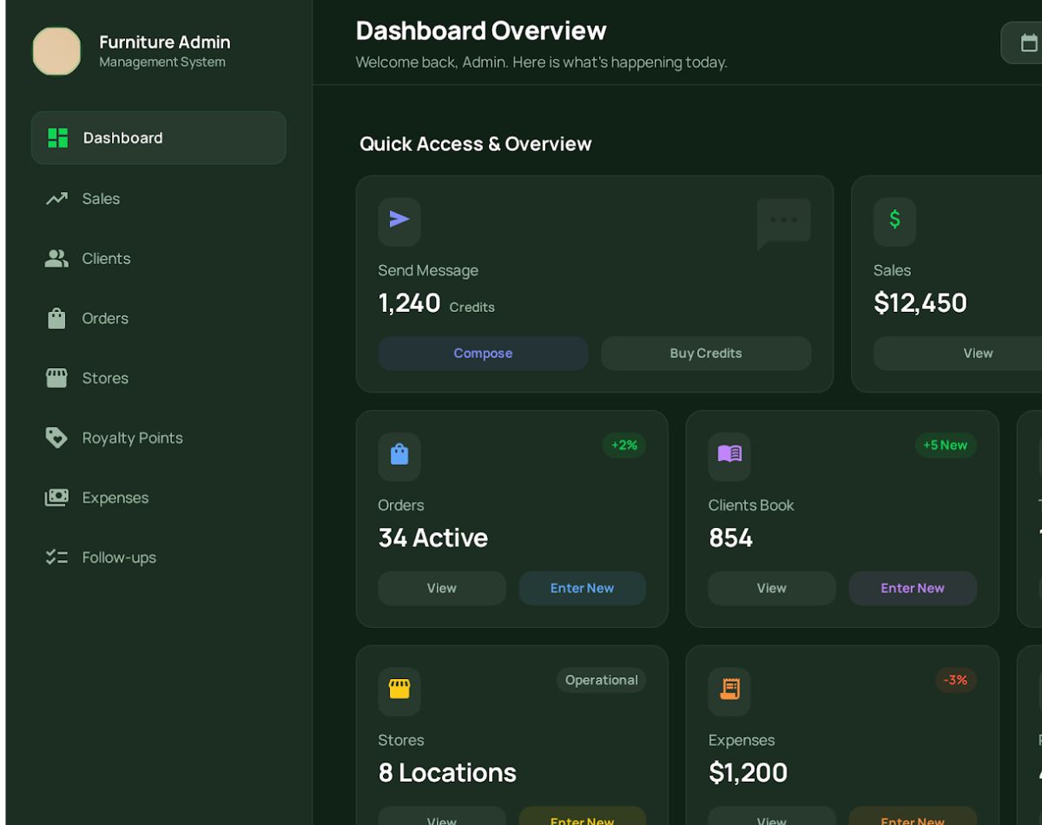1042x825 pixels.
Task: Click the calendar icon in the header
Action: click(1028, 43)
